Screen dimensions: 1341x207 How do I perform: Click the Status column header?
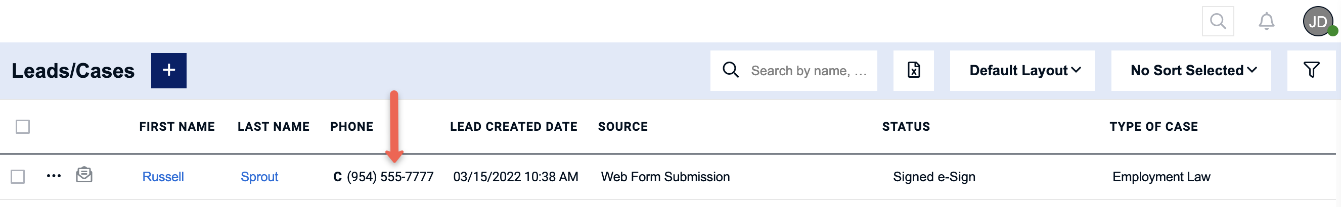pos(905,127)
